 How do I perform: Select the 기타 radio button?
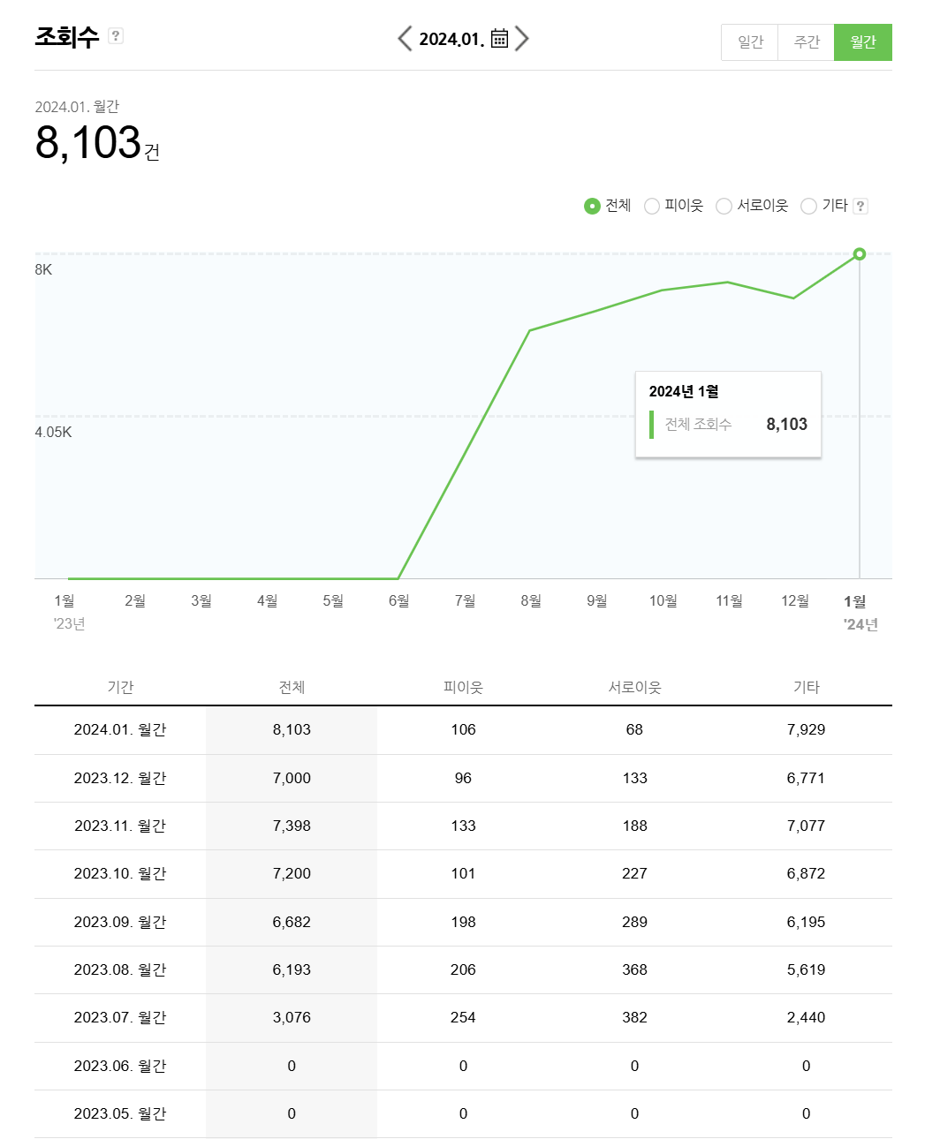(808, 206)
